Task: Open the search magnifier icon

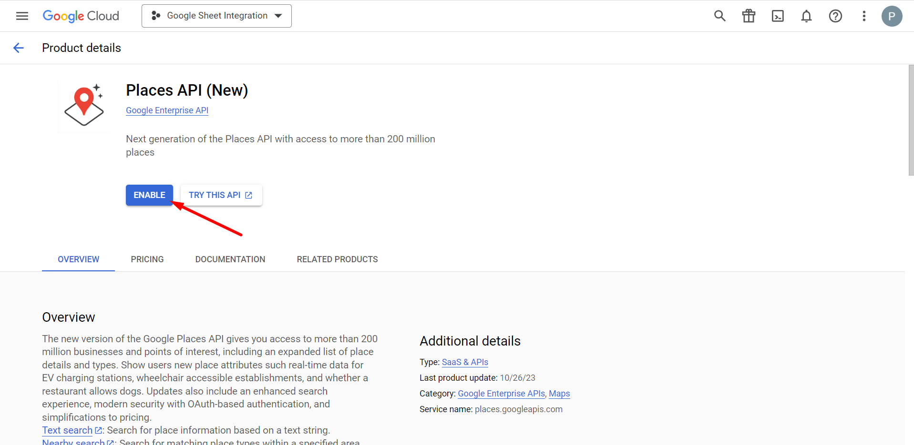Action: click(x=720, y=16)
